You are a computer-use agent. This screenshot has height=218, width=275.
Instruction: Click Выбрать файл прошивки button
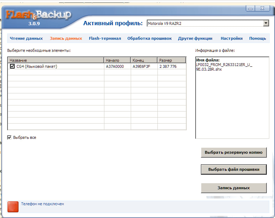point(234,169)
